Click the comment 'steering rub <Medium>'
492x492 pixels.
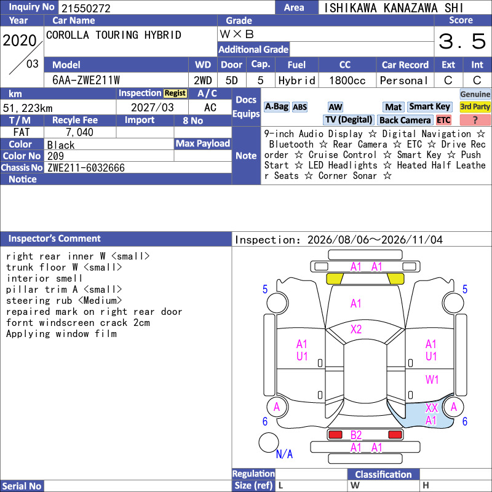pos(64,300)
